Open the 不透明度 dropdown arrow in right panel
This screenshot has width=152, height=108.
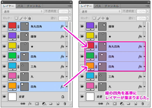(147, 11)
